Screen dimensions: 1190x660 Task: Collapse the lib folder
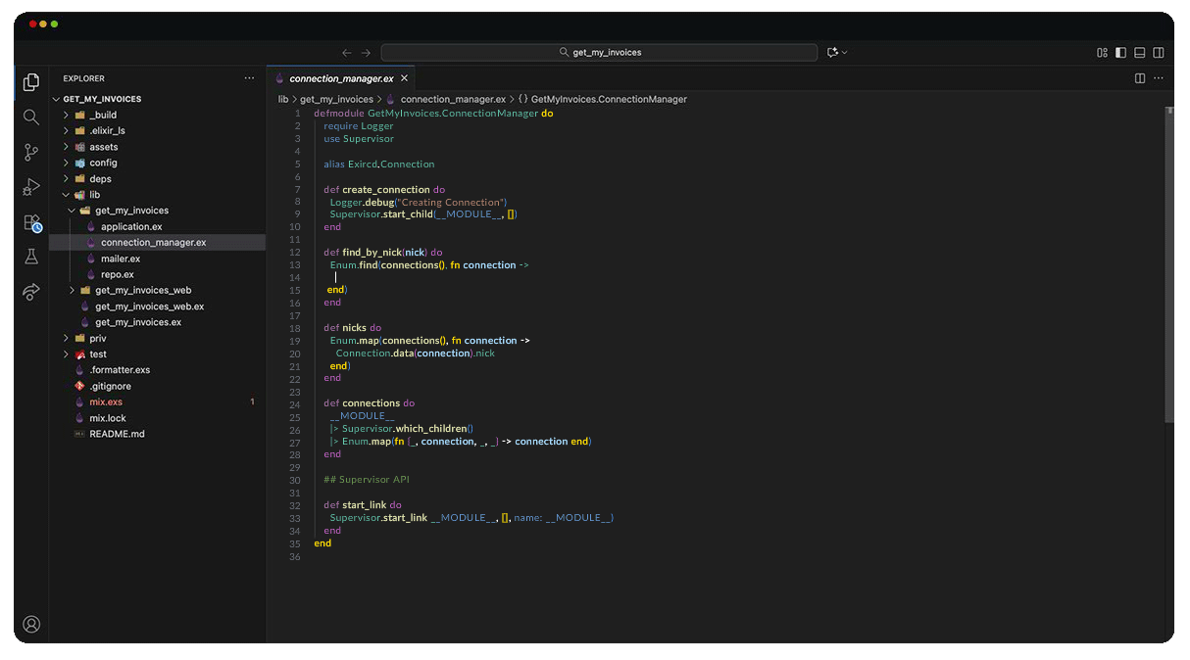(x=95, y=195)
